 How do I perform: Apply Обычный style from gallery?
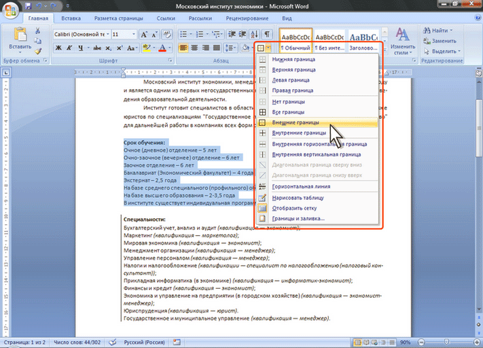[x=296, y=40]
